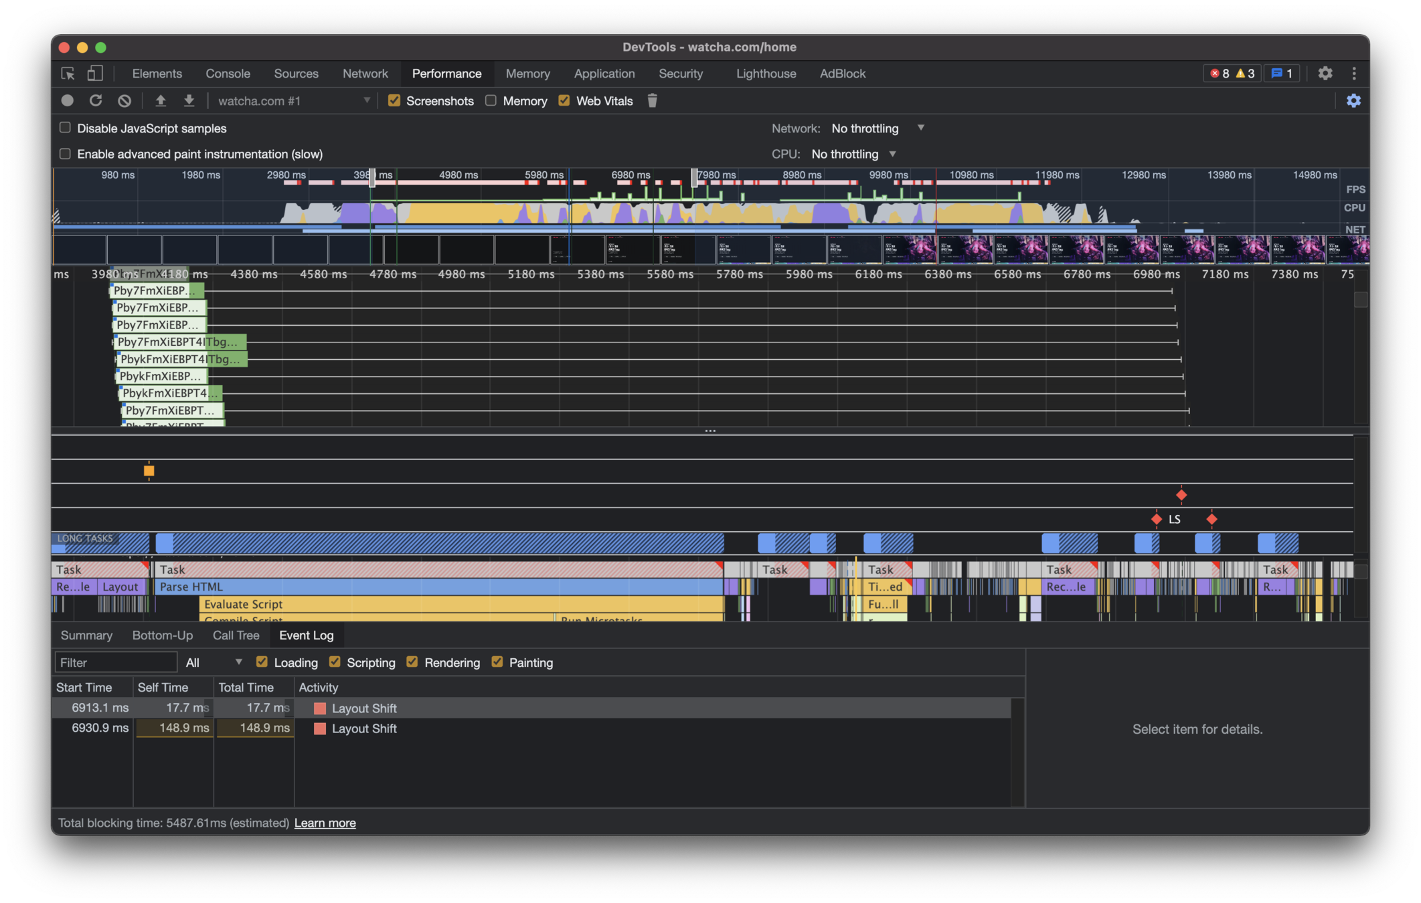
Task: Toggle the device toolbar icon
Action: 95,74
